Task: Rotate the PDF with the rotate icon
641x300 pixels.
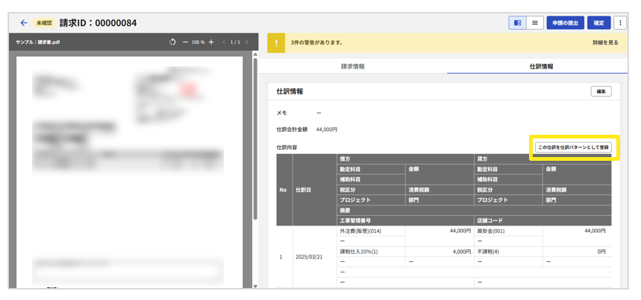Action: pos(172,42)
